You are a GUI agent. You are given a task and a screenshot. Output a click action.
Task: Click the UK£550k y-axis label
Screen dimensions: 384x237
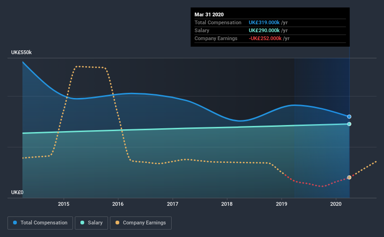coord(22,53)
